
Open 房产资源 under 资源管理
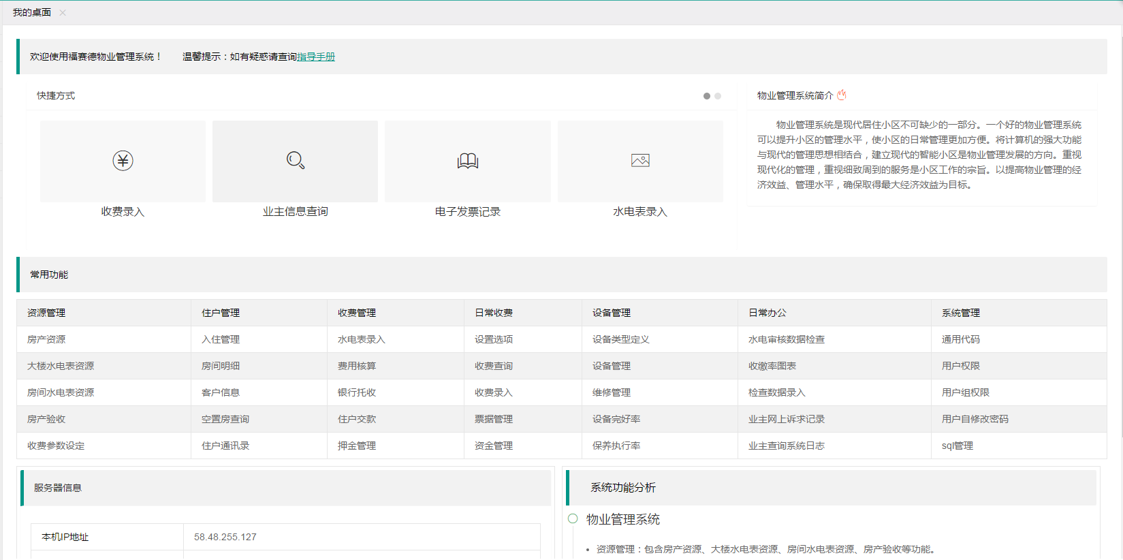coord(46,339)
